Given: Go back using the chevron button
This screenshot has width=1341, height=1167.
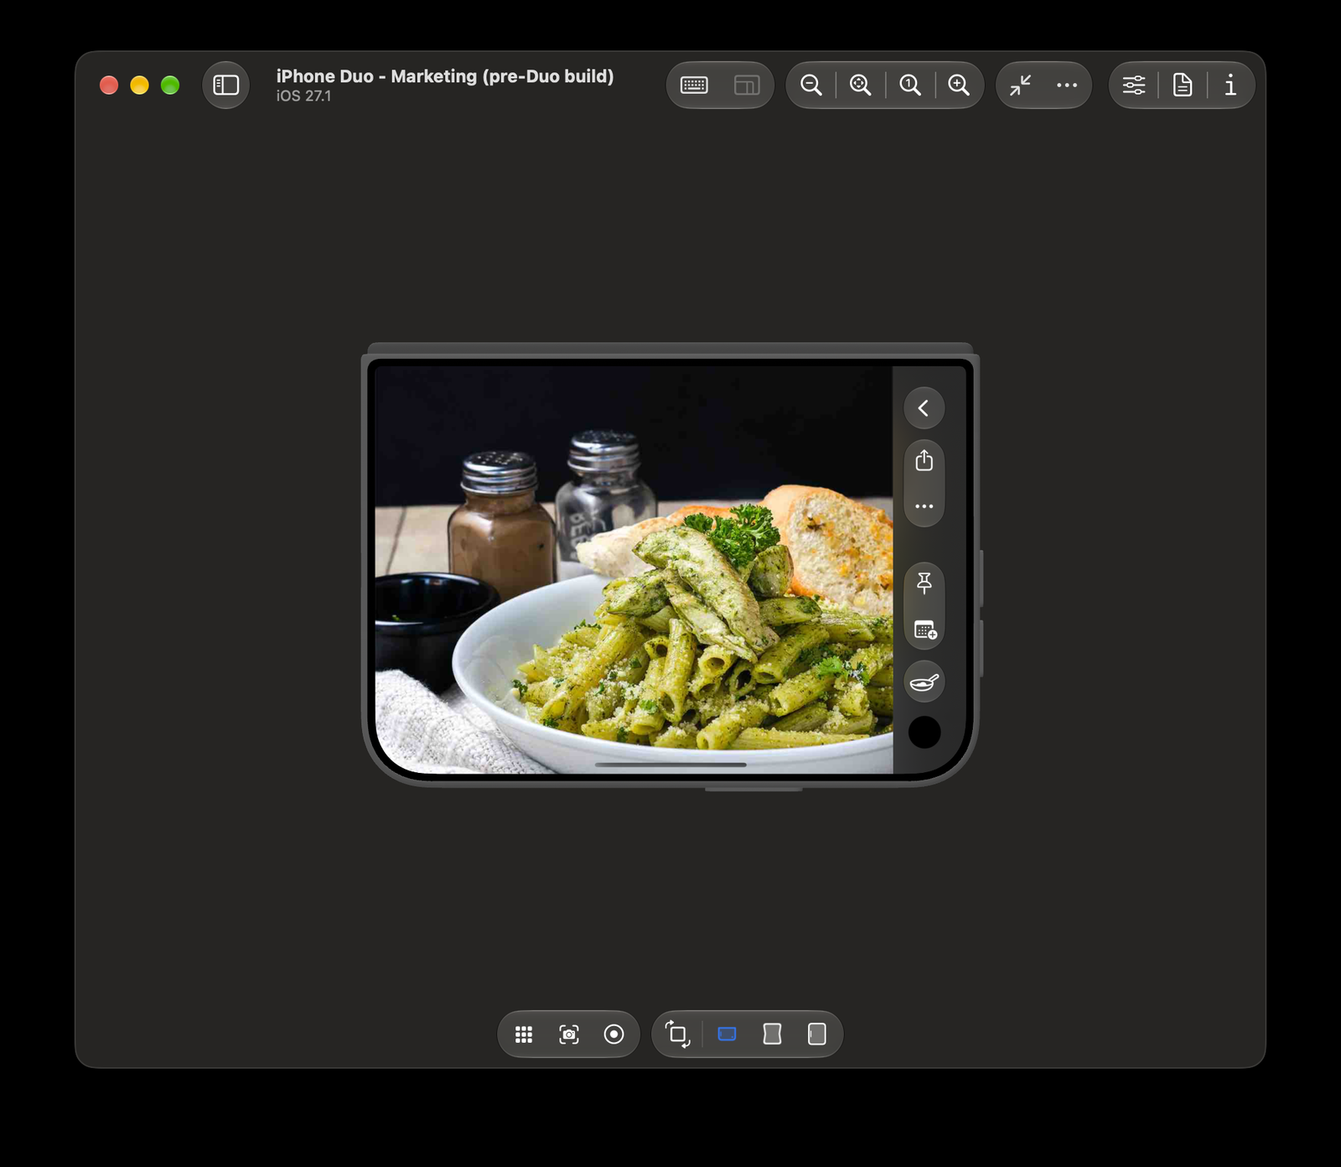Looking at the screenshot, I should click(x=924, y=408).
